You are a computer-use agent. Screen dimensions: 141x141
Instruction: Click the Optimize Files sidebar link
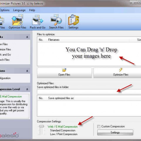[5, 49]
